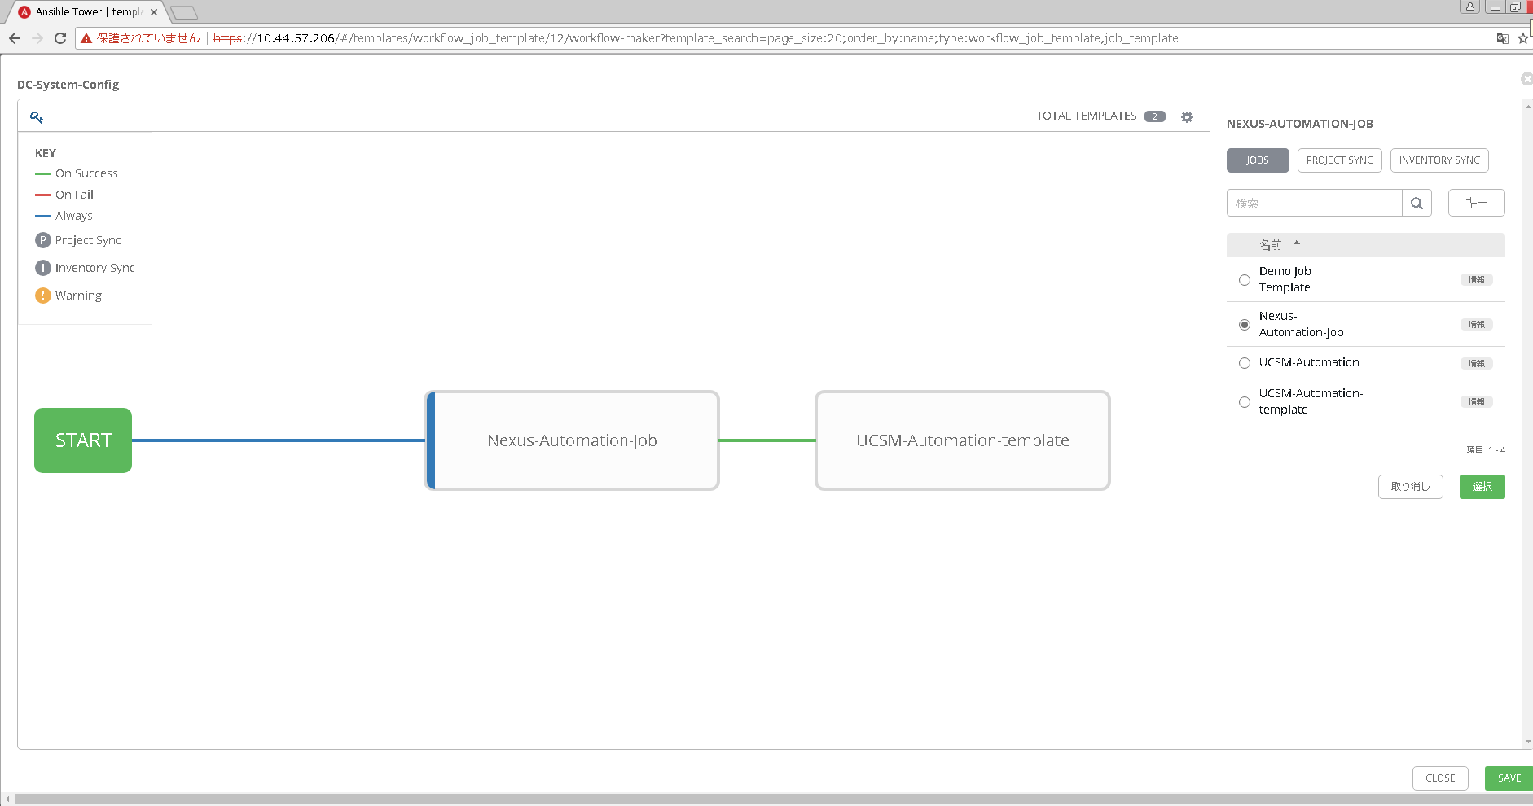
Task: Click the Inventory Sync I legend icon
Action: click(x=43, y=268)
